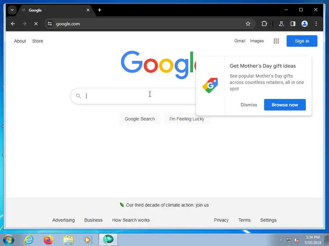The width and height of the screenshot is (329, 246).
Task: Click the forward navigation arrow
Action: 24,24
